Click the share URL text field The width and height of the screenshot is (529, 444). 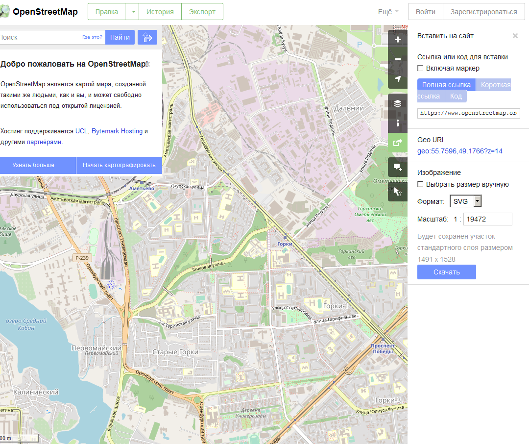point(469,113)
